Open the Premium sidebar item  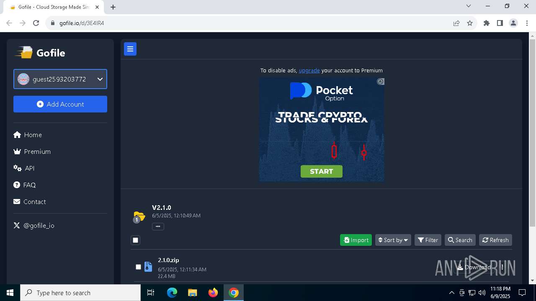tap(32, 151)
